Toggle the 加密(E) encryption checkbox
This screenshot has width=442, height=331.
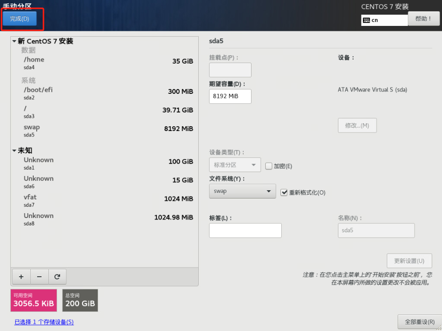269,166
